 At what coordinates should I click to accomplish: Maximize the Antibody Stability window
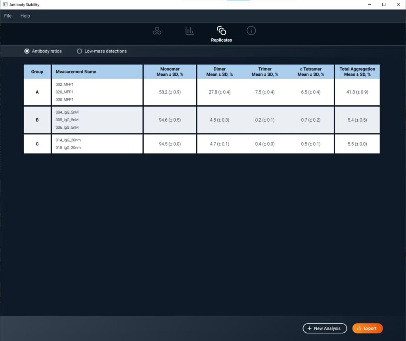(383, 5)
